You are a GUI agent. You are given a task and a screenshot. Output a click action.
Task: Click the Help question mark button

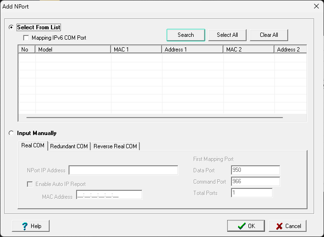(x=31, y=226)
